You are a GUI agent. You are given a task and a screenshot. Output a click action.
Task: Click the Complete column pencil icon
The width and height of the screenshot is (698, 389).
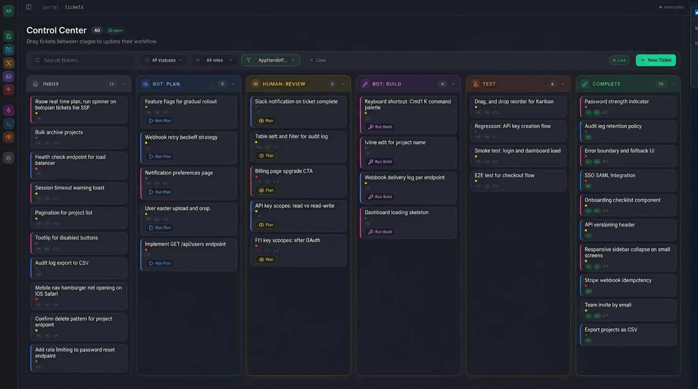585,84
